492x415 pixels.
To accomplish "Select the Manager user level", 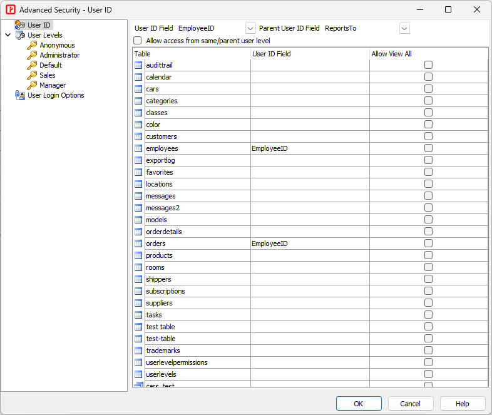I will pyautogui.click(x=53, y=85).
